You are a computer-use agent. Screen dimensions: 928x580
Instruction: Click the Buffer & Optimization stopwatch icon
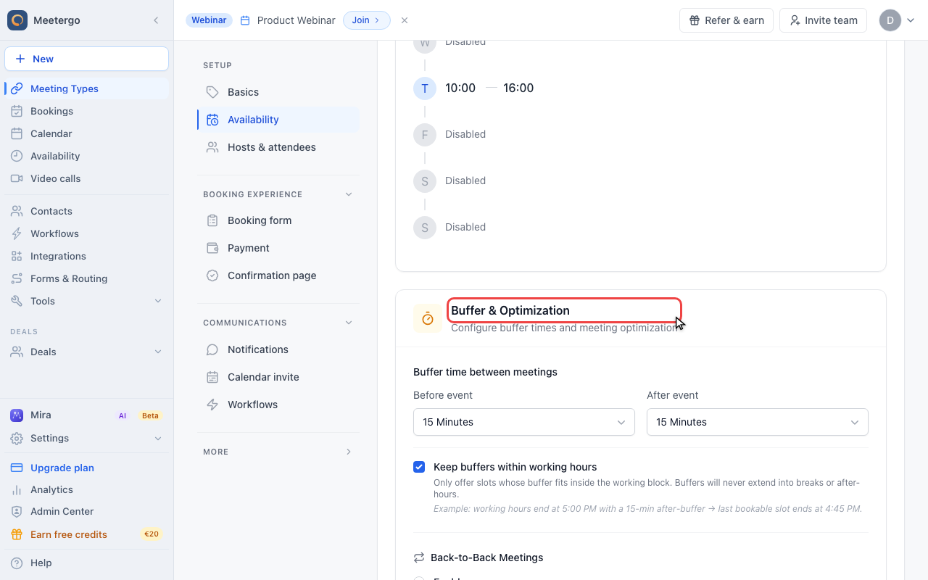[x=428, y=318]
